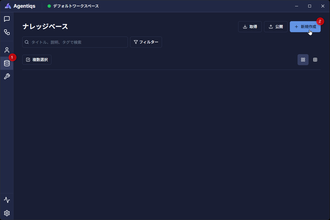330x220 pixels.
Task: Open the workflow icon in sidebar
Action: (7, 32)
